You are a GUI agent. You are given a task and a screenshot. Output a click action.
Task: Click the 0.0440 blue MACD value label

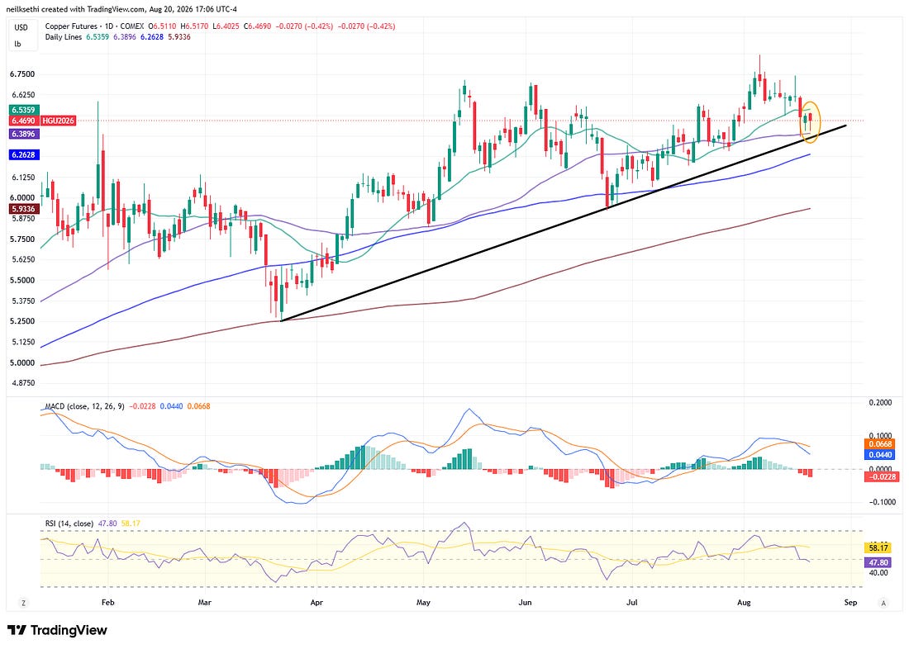click(880, 455)
